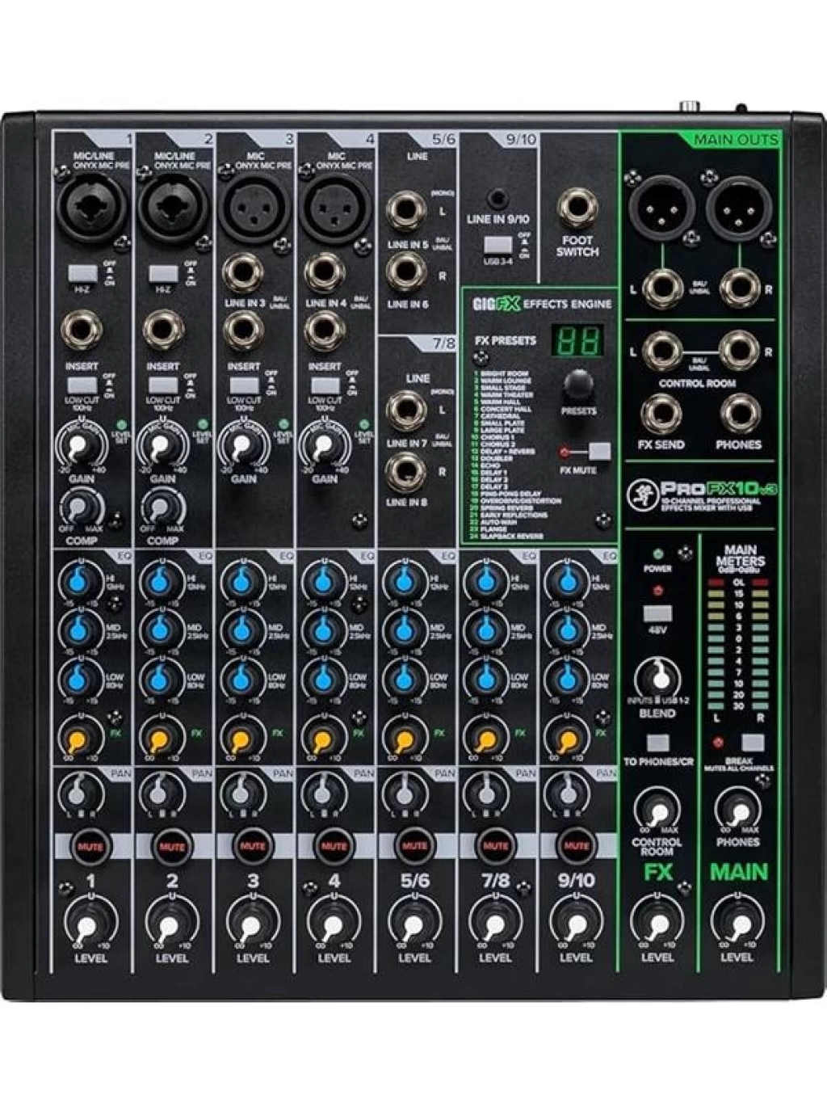
Task: Click the LINE IN 9/10 mini jack
Action: [x=499, y=196]
